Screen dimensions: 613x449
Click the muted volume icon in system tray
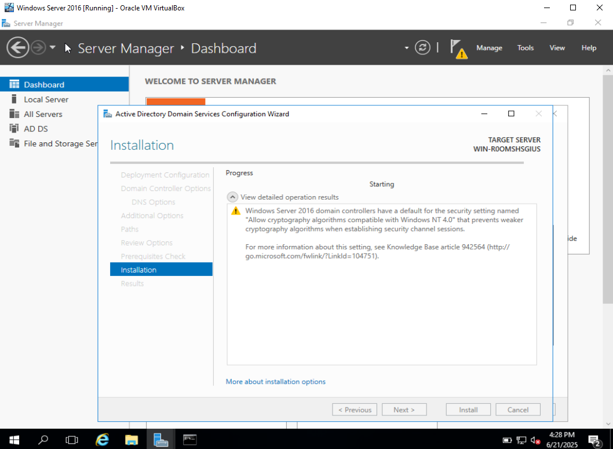pyautogui.click(x=535, y=440)
